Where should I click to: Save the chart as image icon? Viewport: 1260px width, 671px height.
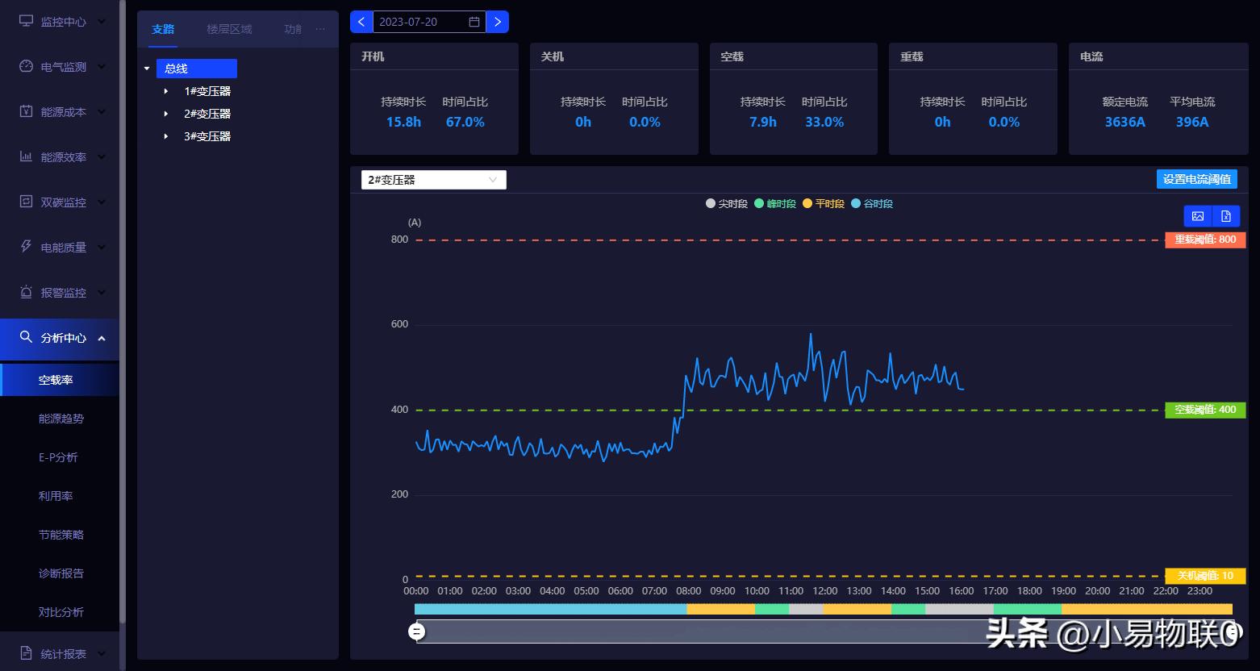coord(1198,216)
